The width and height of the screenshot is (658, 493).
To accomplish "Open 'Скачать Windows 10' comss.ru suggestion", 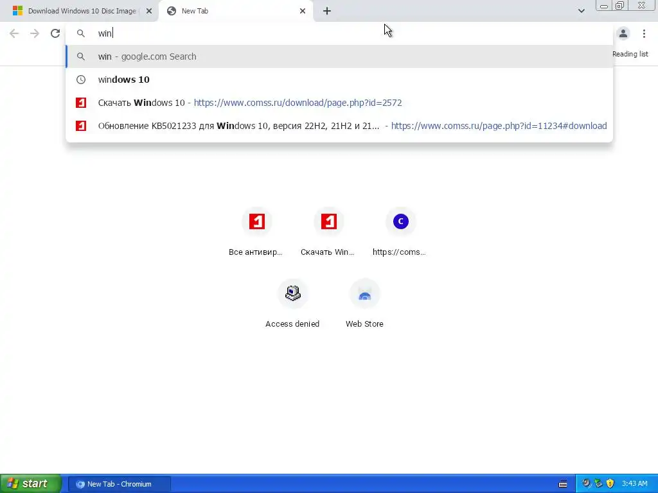I will click(x=339, y=103).
